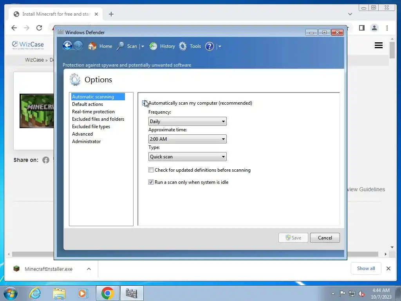Select the Install Minecraft browser tab
401x301 pixels.
56,14
